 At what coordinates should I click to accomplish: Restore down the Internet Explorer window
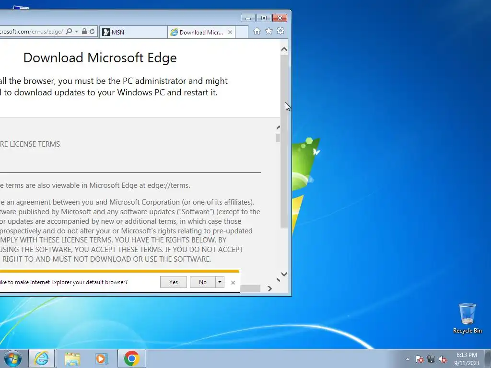264,18
